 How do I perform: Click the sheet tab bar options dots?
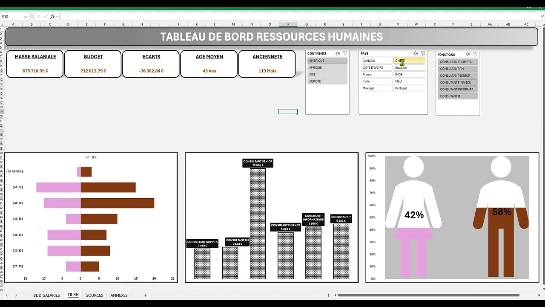(328, 295)
